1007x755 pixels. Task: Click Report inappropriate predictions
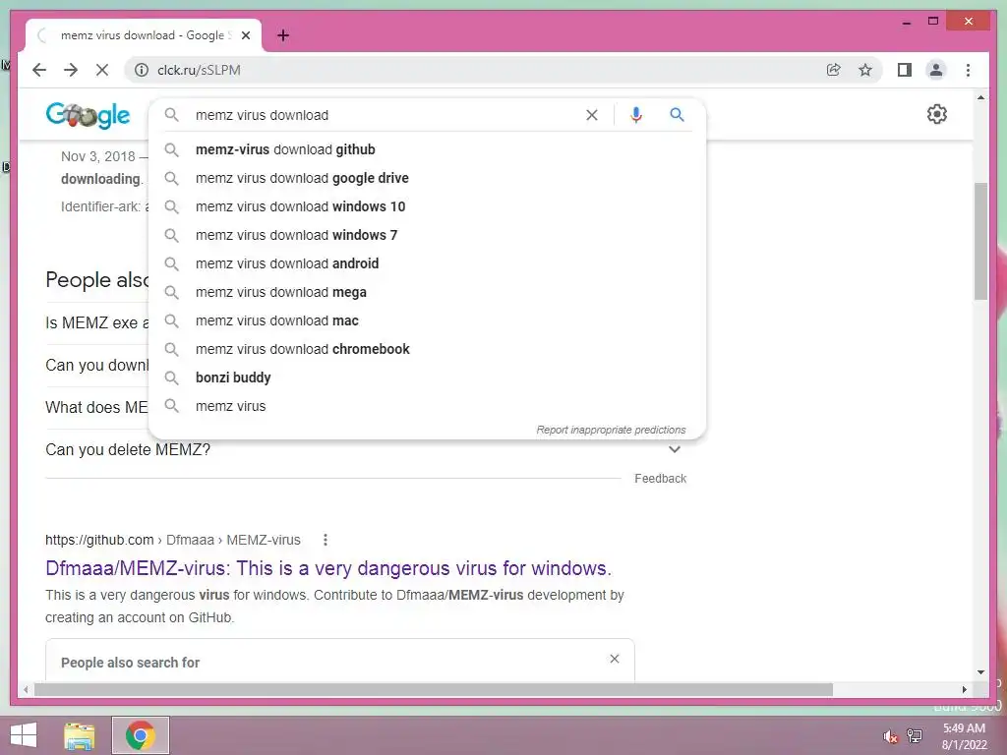pyautogui.click(x=611, y=430)
